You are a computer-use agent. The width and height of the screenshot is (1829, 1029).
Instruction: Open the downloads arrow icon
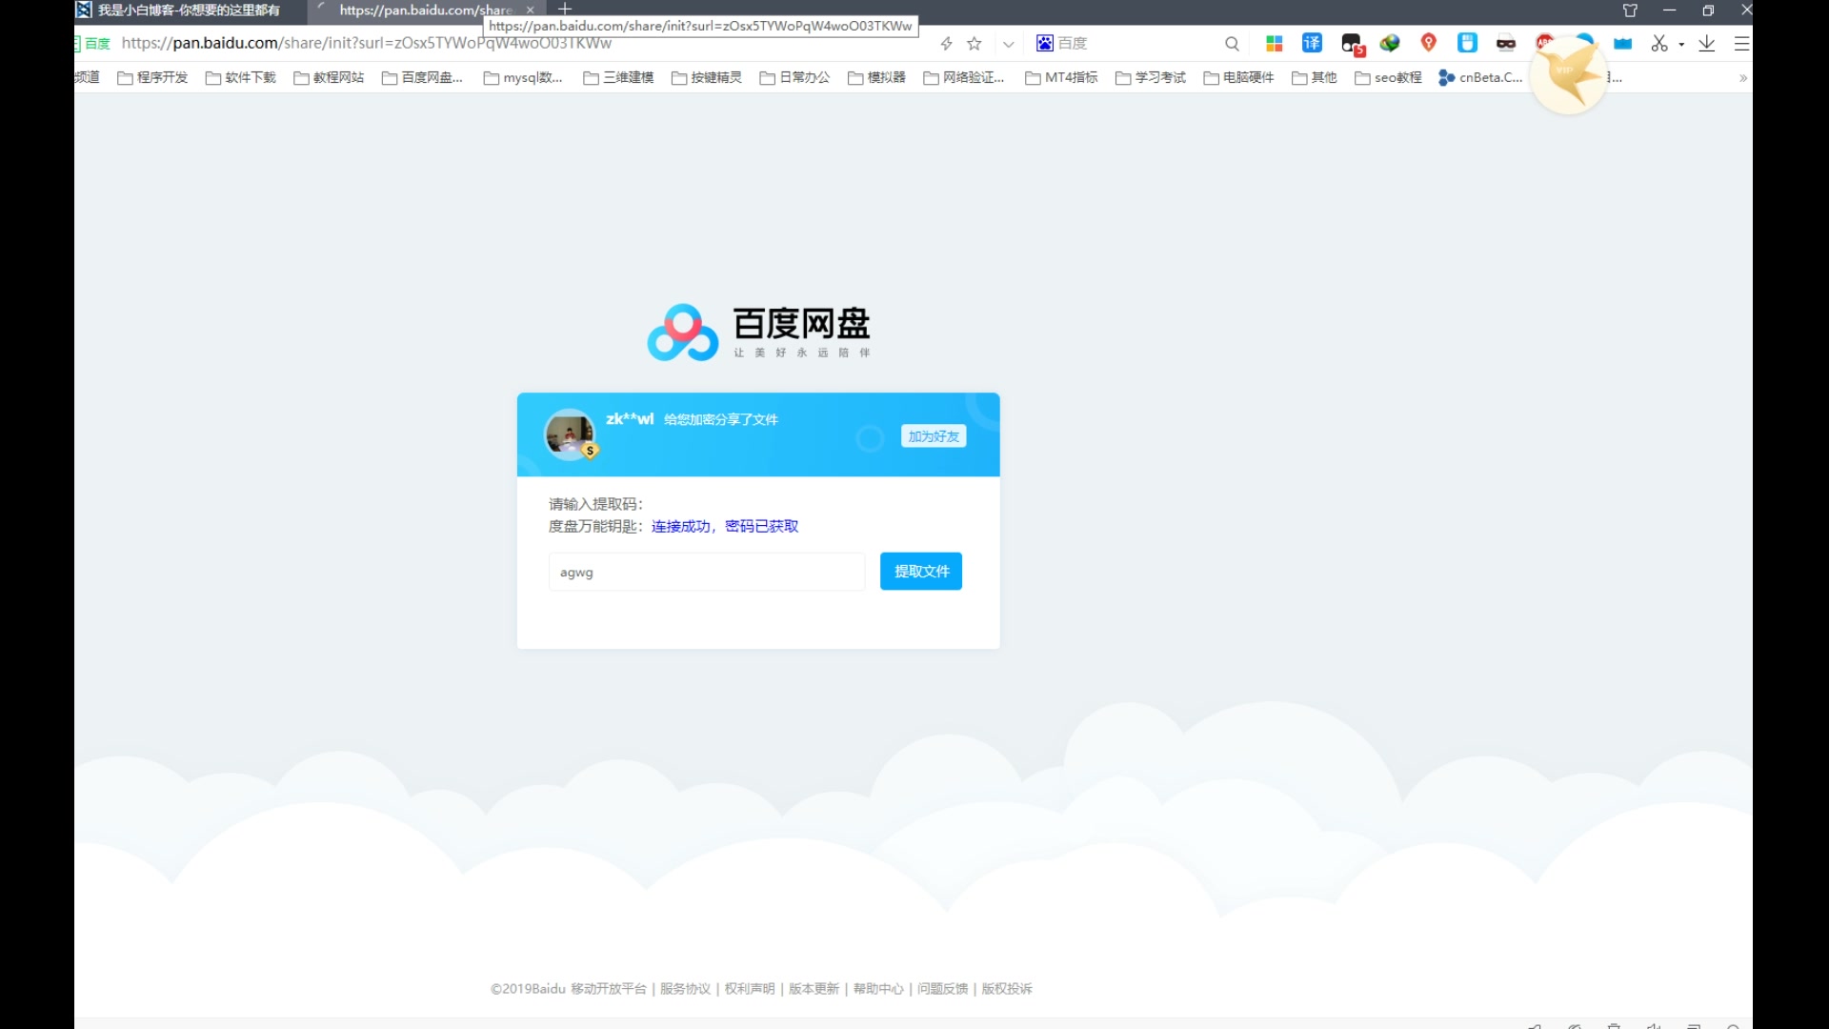click(1707, 44)
